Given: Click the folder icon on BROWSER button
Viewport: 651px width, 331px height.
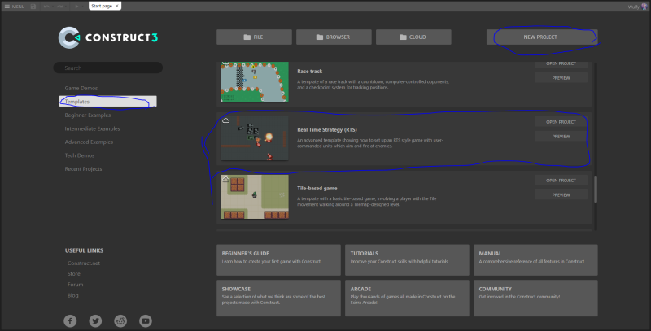Looking at the screenshot, I should (320, 37).
